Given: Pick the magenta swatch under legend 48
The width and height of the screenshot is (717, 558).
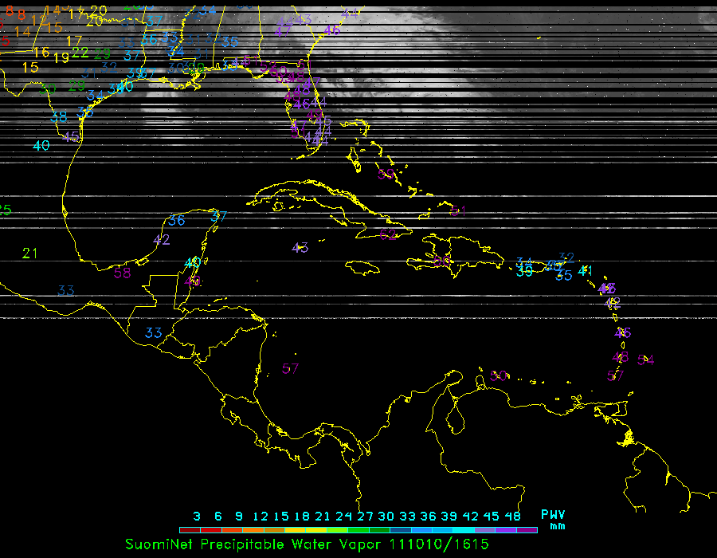Looking at the screenshot, I should 527,529.
